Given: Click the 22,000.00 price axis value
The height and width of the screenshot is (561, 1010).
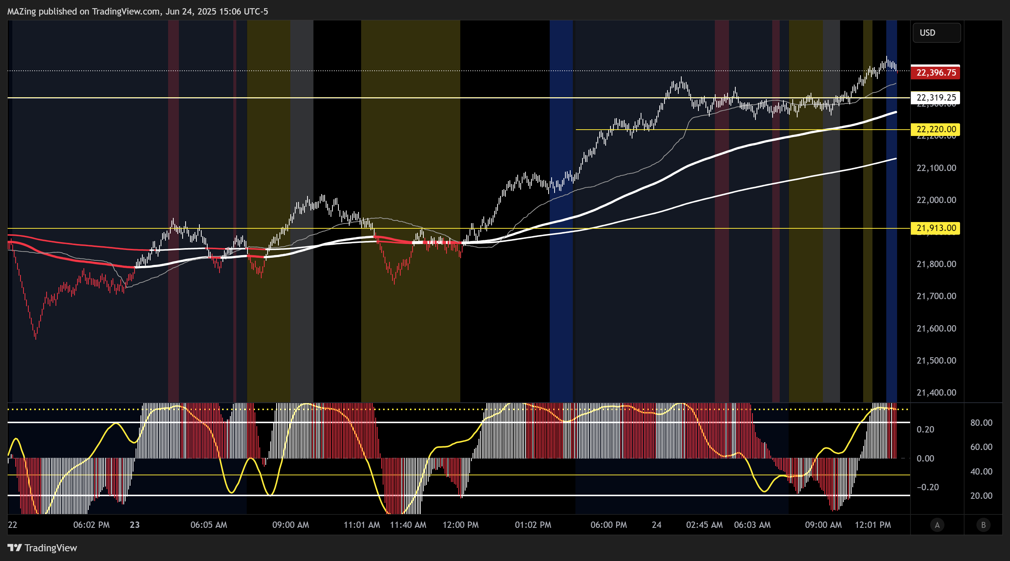Looking at the screenshot, I should pos(936,200).
